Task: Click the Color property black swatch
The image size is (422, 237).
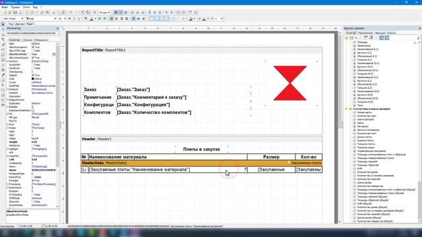Action: click(x=33, y=79)
